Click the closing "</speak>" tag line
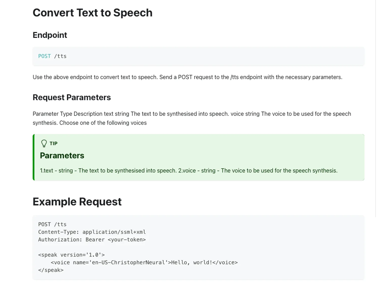The image size is (377, 291). (x=51, y=270)
